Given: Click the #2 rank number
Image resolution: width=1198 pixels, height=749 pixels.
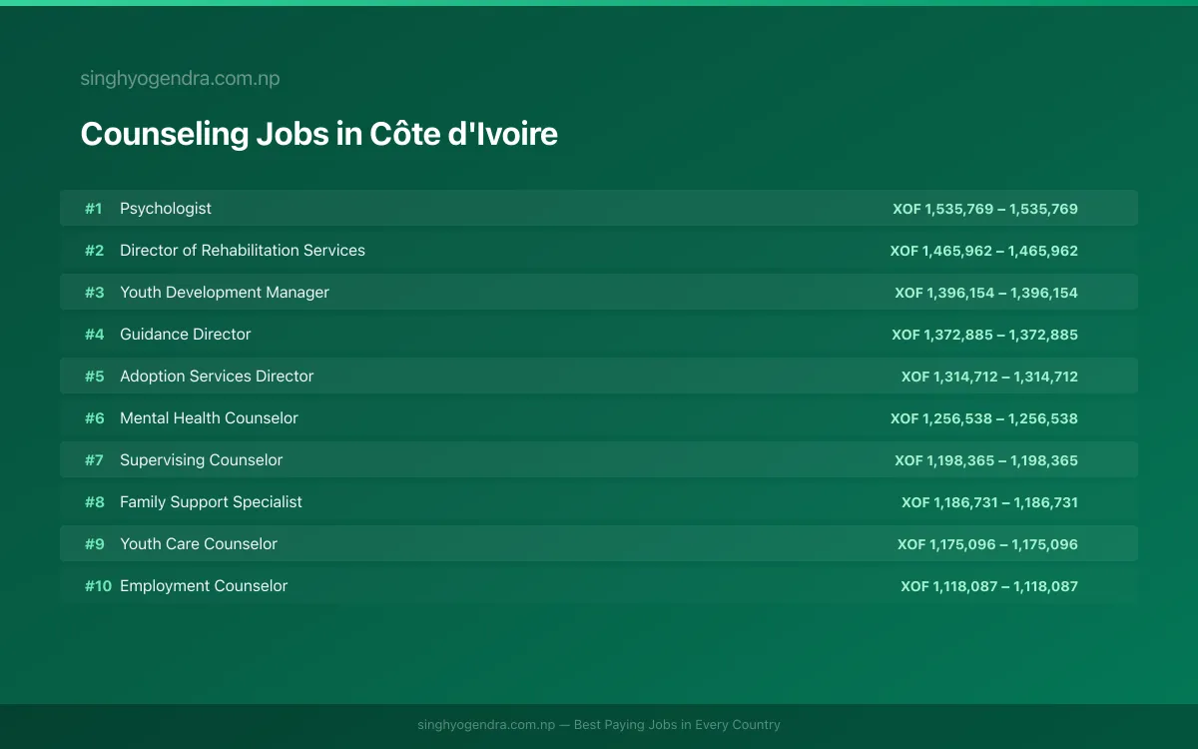Looking at the screenshot, I should coord(94,251).
